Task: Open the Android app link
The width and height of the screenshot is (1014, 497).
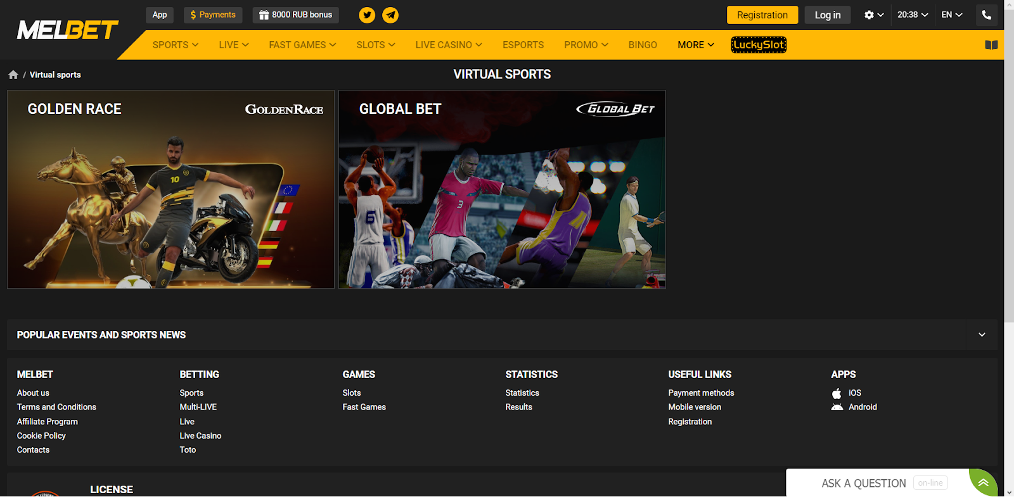Action: (x=863, y=407)
